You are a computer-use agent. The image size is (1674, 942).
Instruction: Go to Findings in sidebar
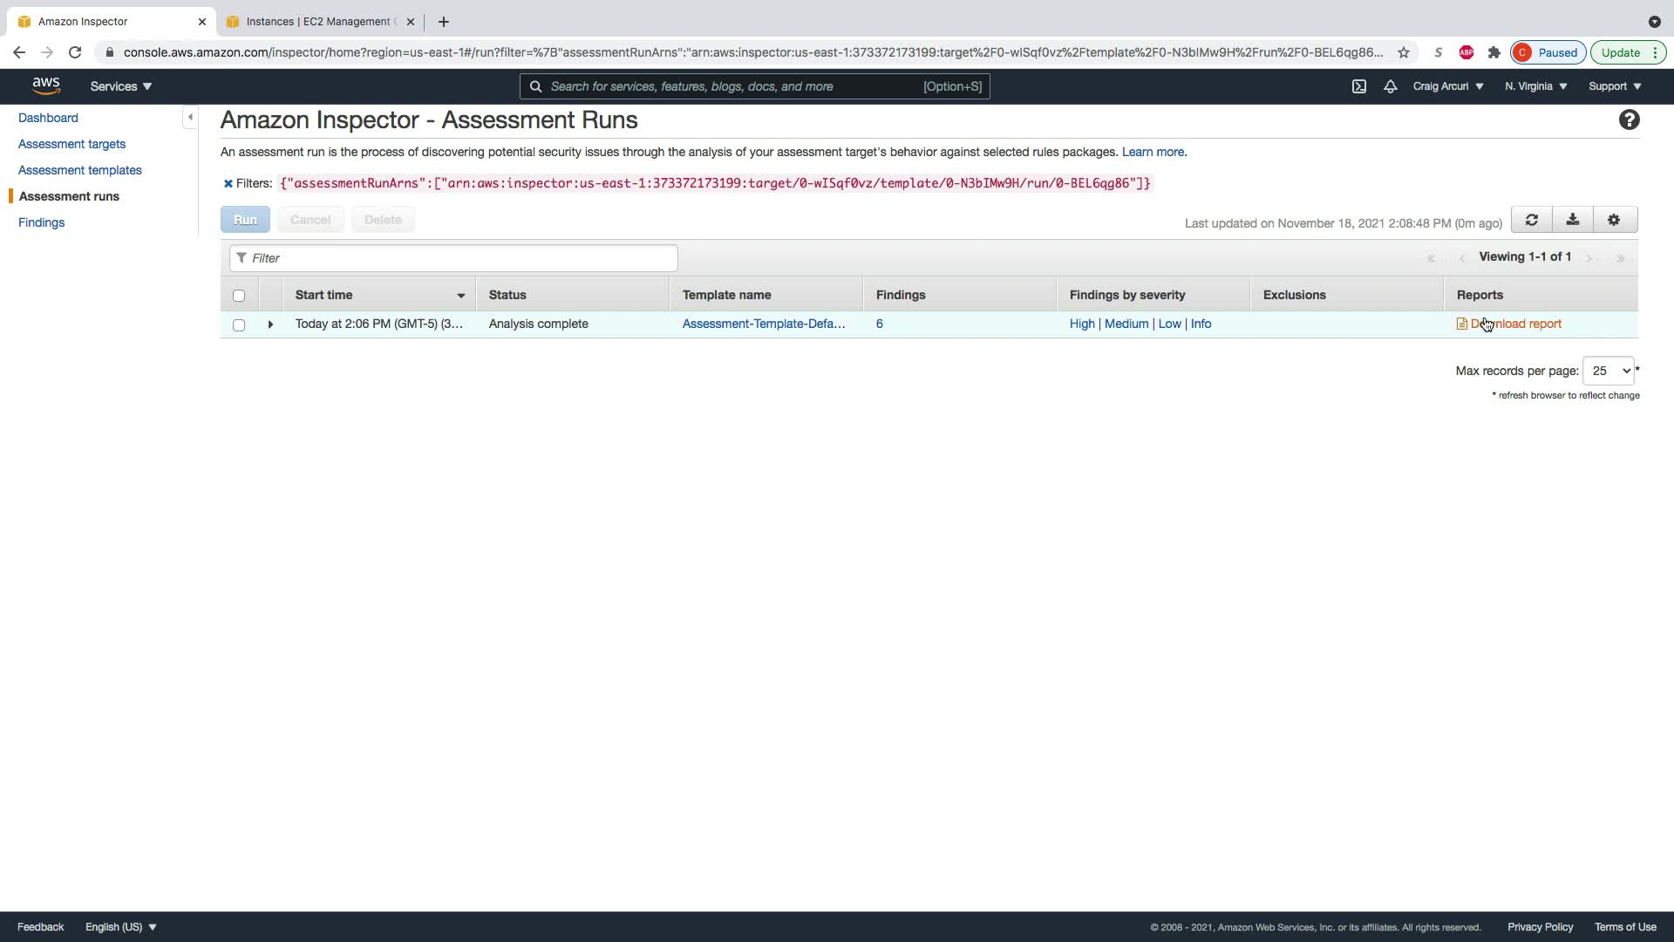point(41,222)
